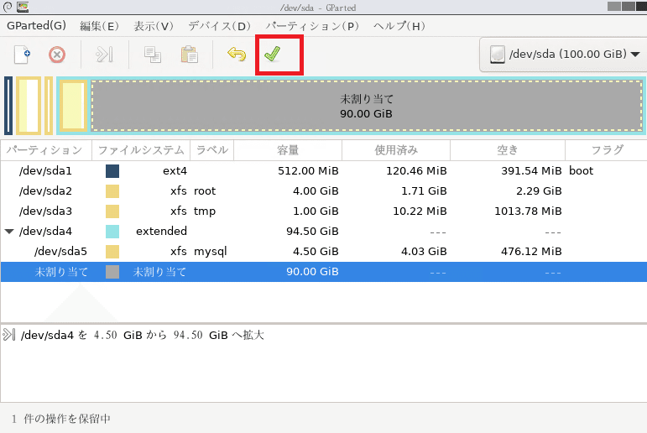Click the tmp label of /dev/sda3

(x=205, y=211)
